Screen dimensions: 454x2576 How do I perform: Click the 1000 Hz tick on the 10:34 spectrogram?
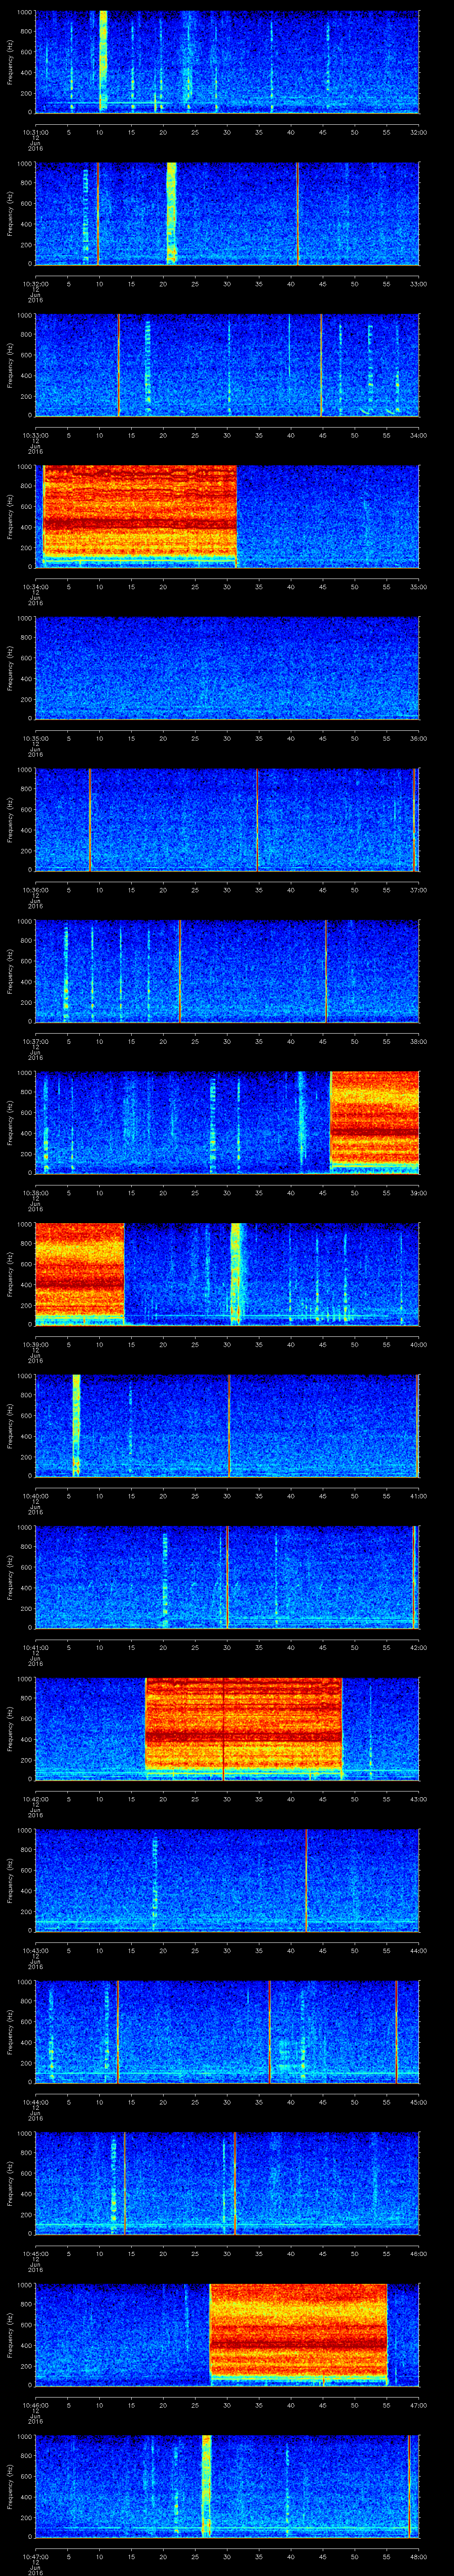click(x=24, y=468)
